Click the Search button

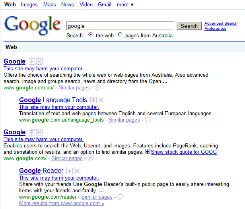[x=189, y=26]
